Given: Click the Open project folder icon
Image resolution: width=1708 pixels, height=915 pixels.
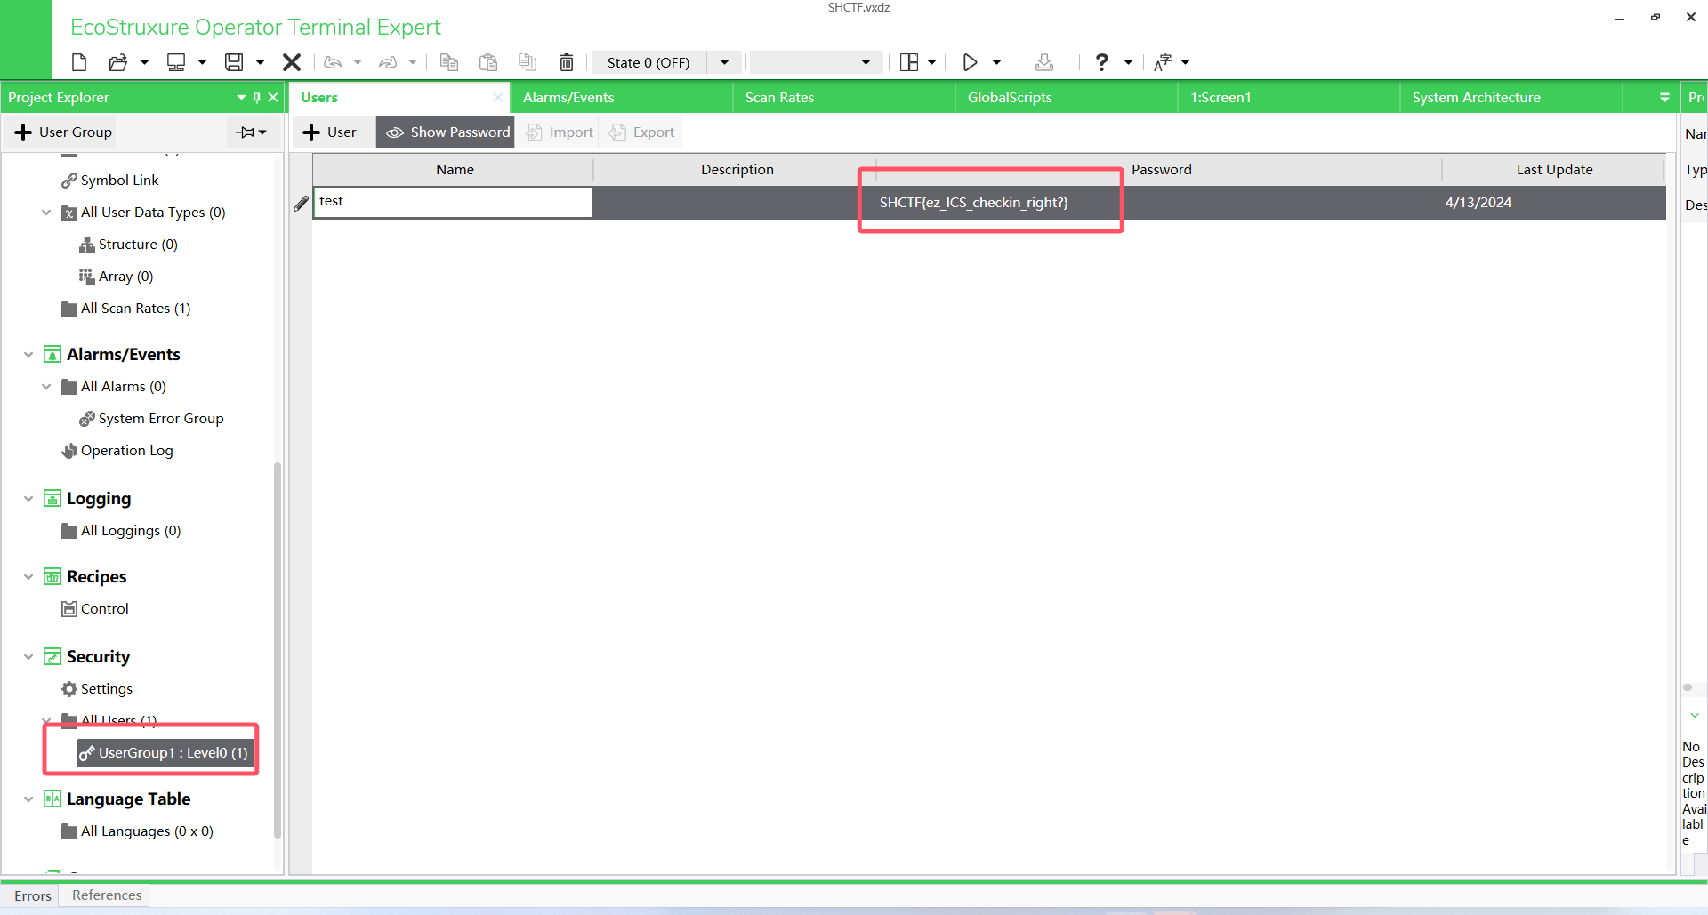Looking at the screenshot, I should pos(117,62).
